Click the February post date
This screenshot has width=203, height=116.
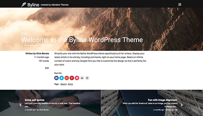[30, 45]
